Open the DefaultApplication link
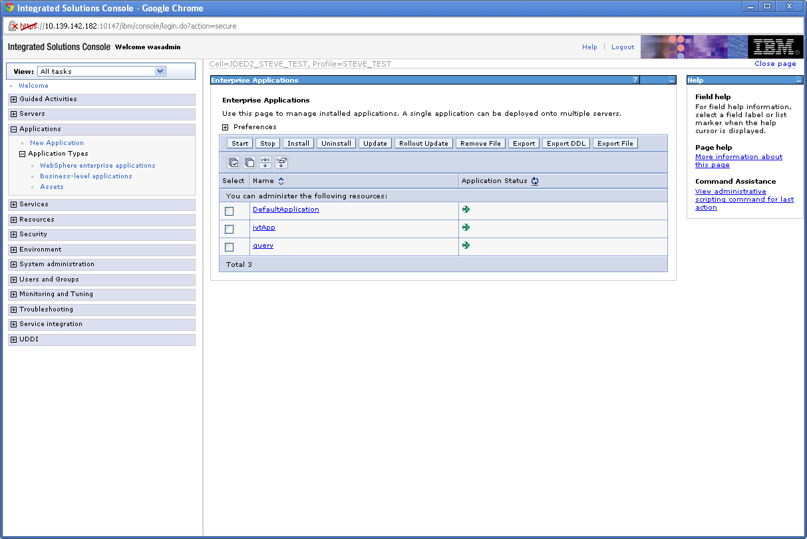 click(x=286, y=210)
